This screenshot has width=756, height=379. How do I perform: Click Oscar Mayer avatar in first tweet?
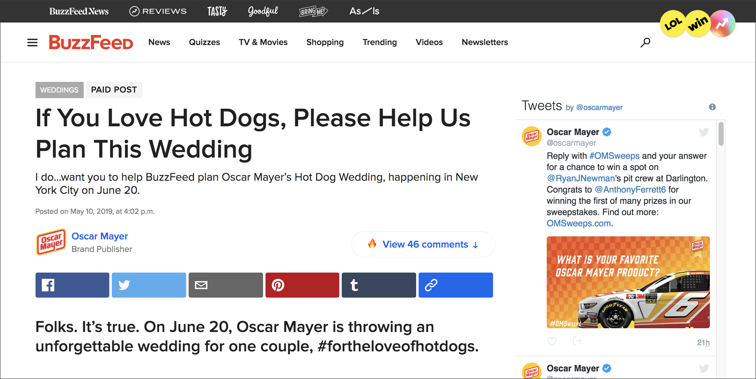531,136
